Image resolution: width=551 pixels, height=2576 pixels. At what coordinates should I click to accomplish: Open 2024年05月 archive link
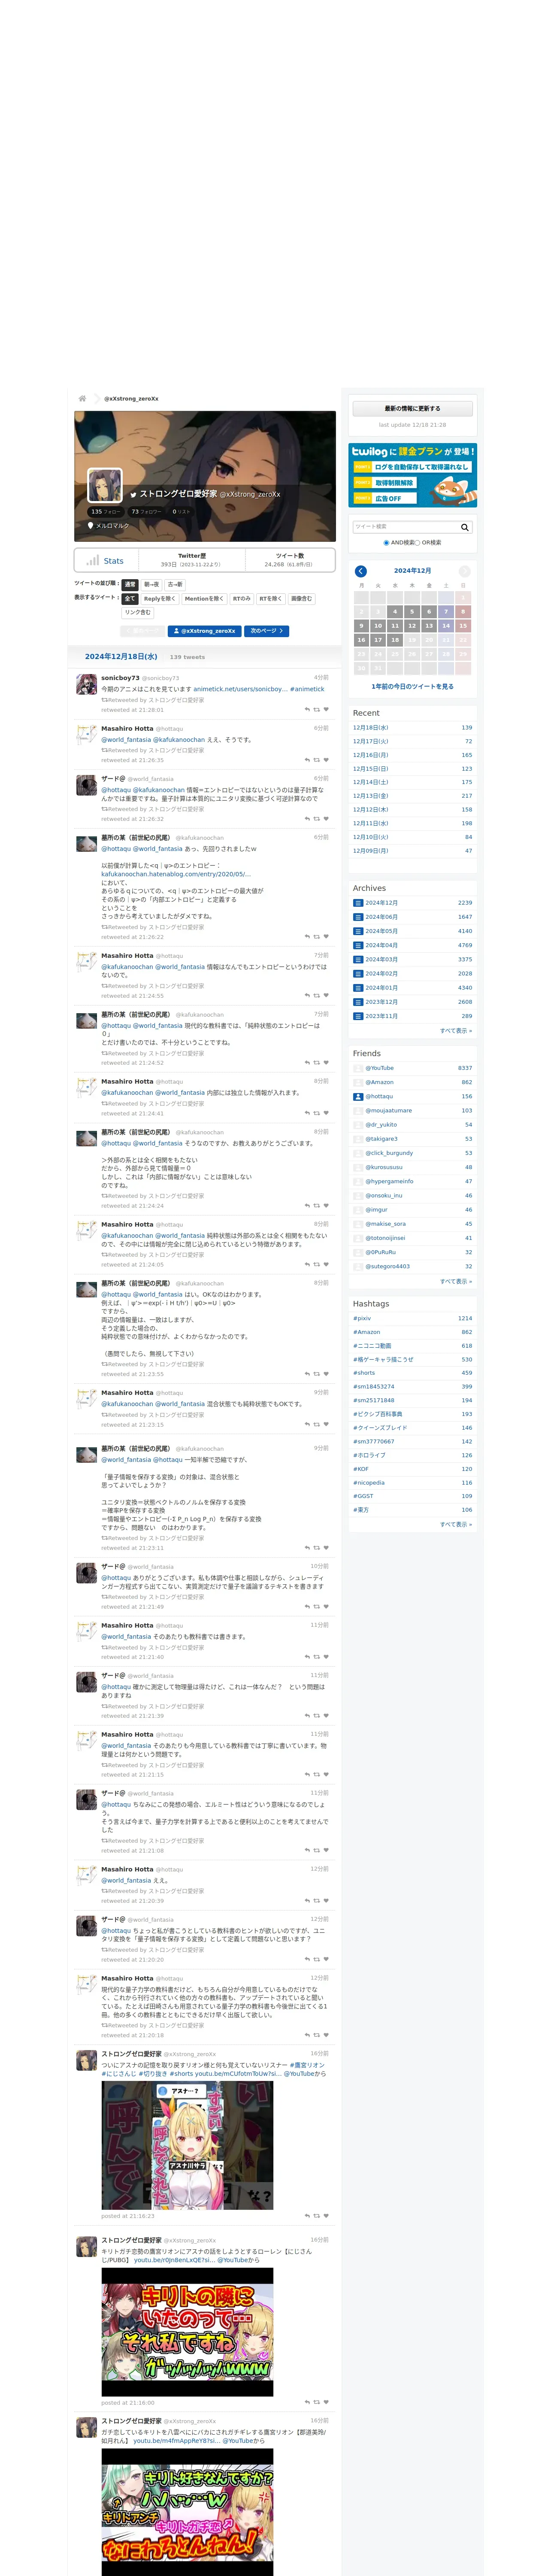pos(381,931)
